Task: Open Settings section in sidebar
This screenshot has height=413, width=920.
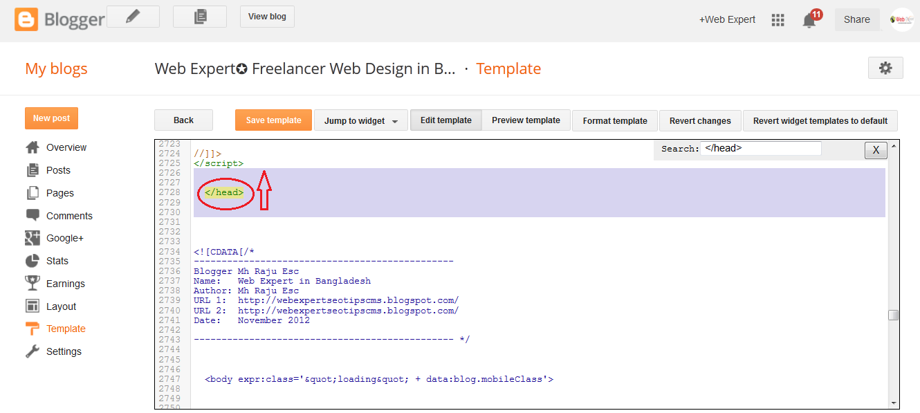Action: click(x=64, y=351)
